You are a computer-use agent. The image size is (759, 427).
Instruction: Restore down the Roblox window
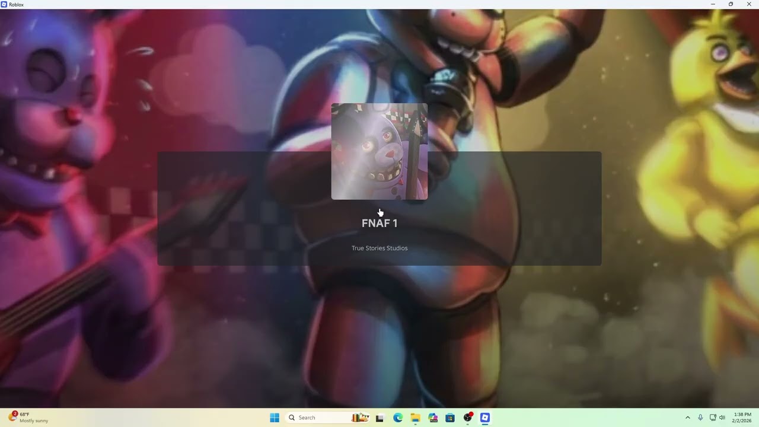(731, 4)
